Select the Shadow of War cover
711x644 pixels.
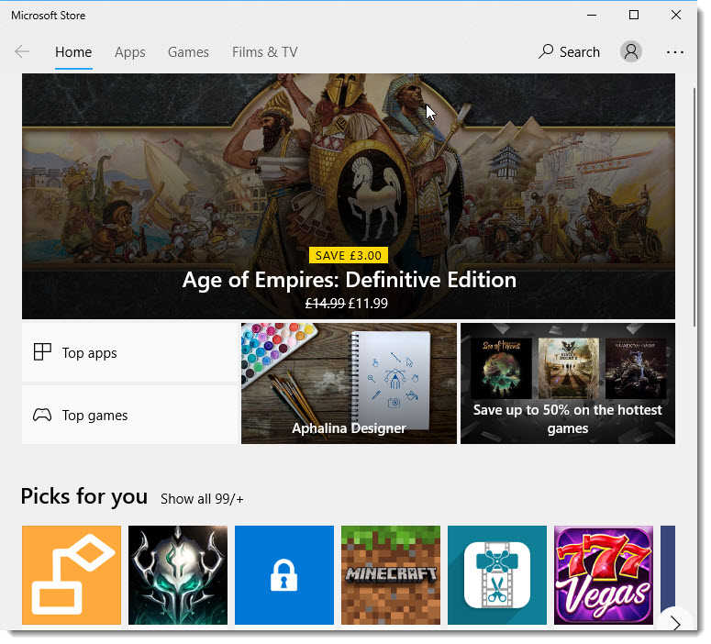636,368
